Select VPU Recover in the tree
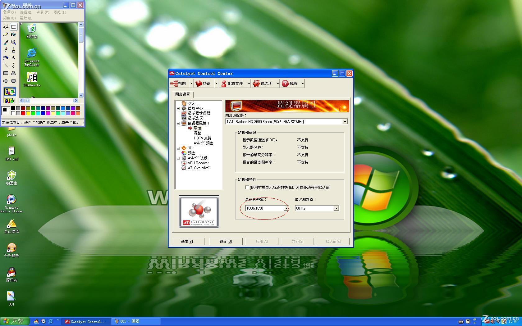Image resolution: width=522 pixels, height=326 pixels. (x=198, y=163)
